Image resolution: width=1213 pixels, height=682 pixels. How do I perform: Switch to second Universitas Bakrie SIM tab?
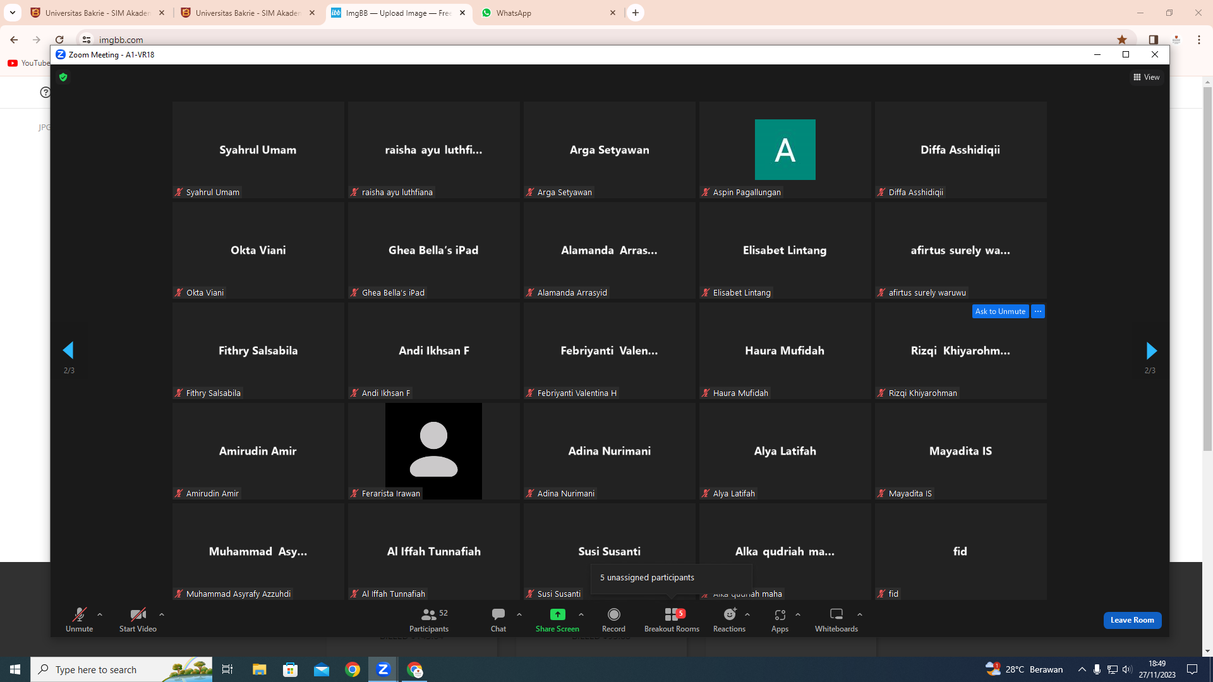(x=248, y=13)
